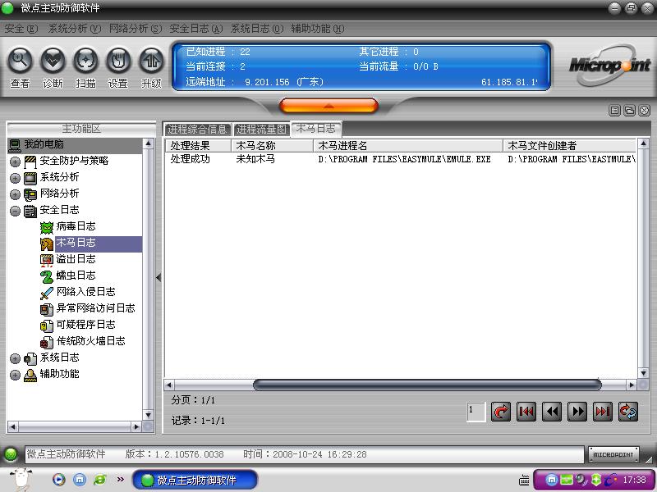Click the orange collapse panel button
The image size is (657, 492).
(328, 106)
